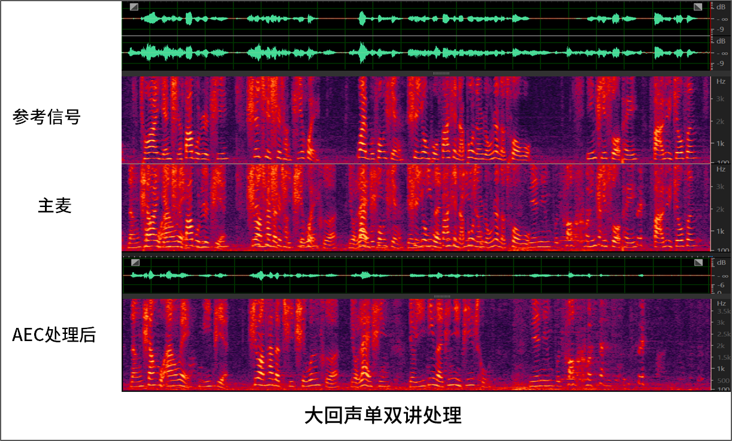Click the Hz scale of the upper spectrogram channel
The height and width of the screenshot is (441, 732).
[x=720, y=120]
